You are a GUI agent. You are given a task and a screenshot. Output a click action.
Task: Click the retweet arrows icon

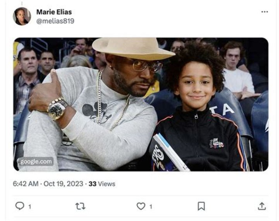click(x=80, y=206)
